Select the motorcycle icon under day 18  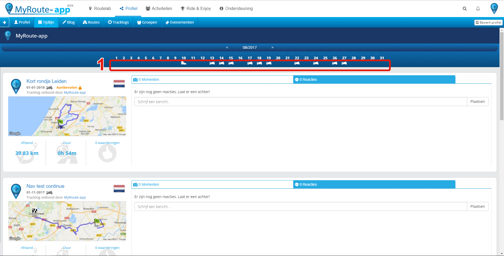[x=259, y=63]
